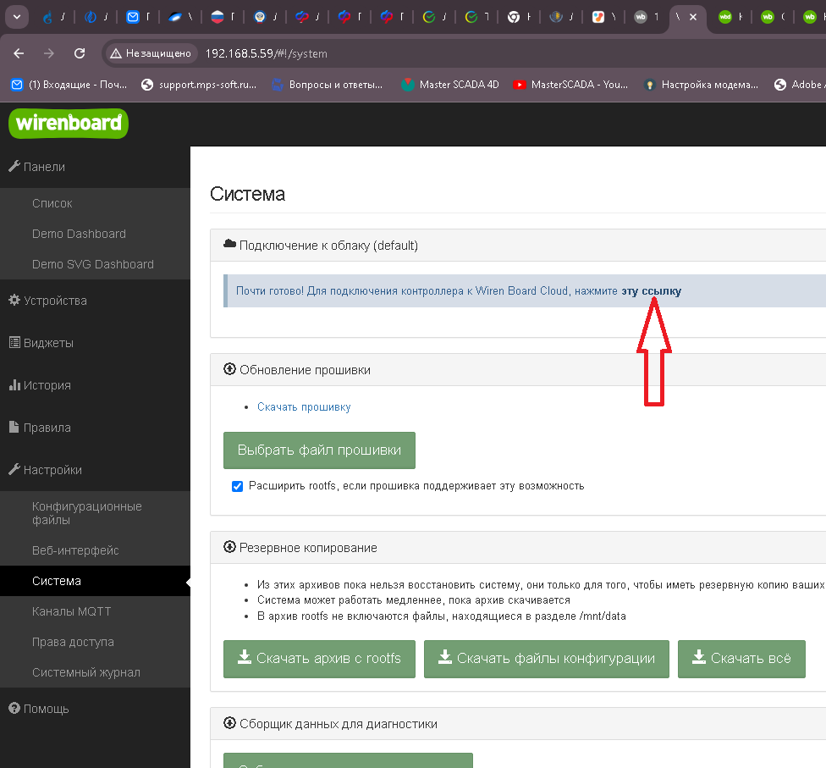Open the tab search dropdown arrow
Viewport: 826px width, 768px height.
pyautogui.click(x=17, y=16)
